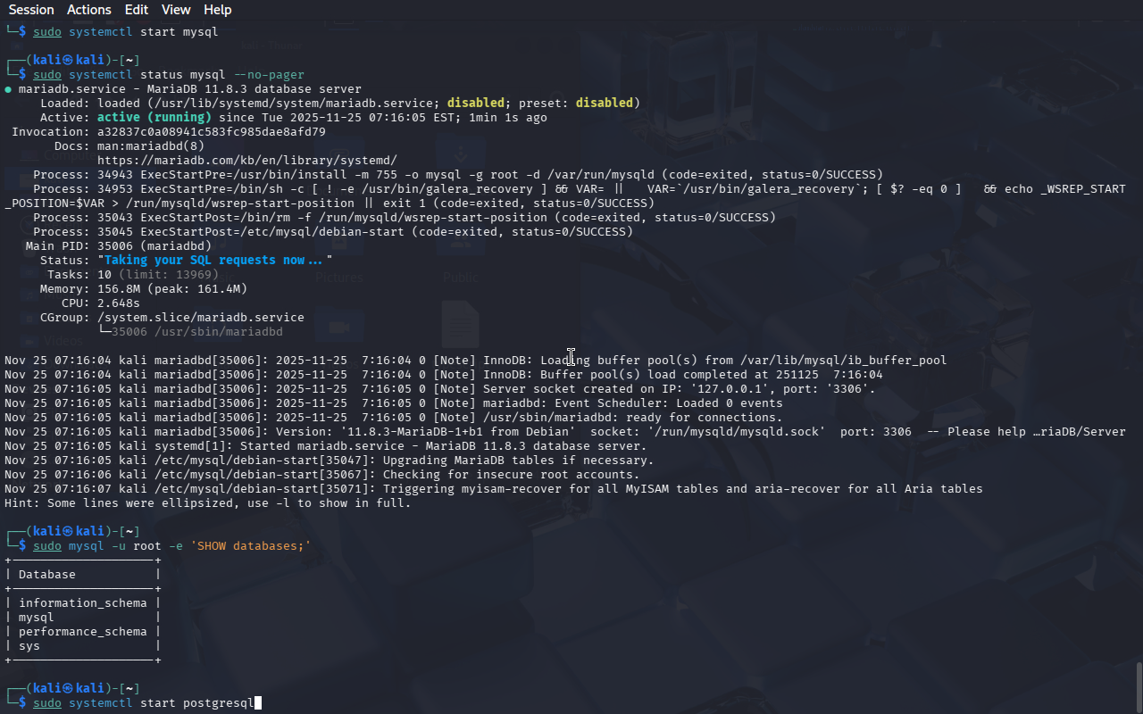Open the View menu
The image size is (1143, 714).
pos(176,10)
